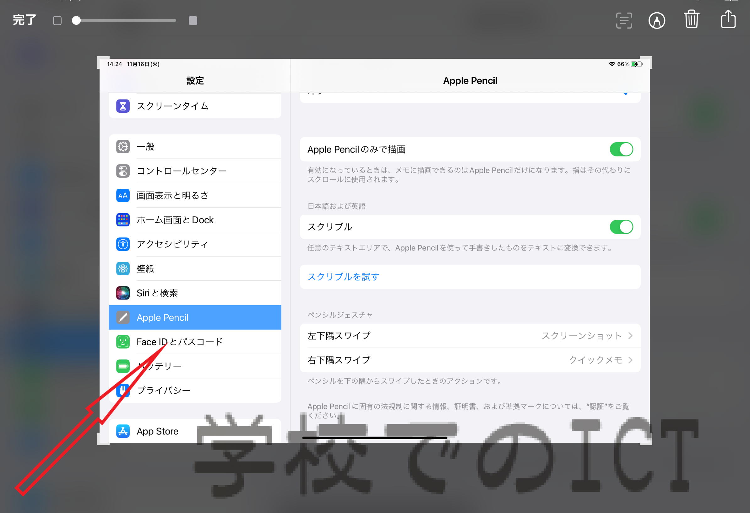The width and height of the screenshot is (750, 513).
Task: Click the Home Screen grid icon
Action: point(123,220)
